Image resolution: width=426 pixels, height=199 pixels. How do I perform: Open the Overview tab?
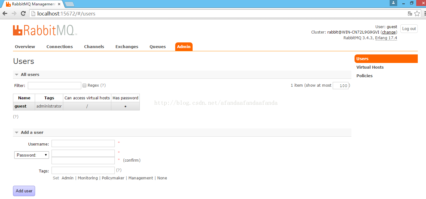coord(25,47)
